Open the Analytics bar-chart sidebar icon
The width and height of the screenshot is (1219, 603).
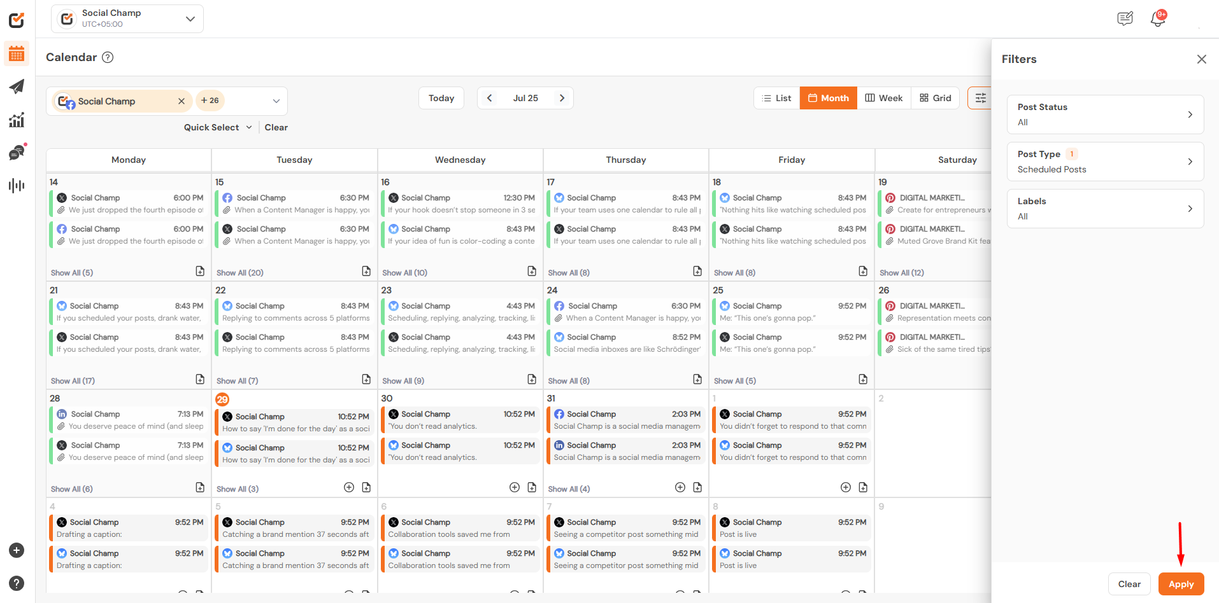(x=17, y=120)
